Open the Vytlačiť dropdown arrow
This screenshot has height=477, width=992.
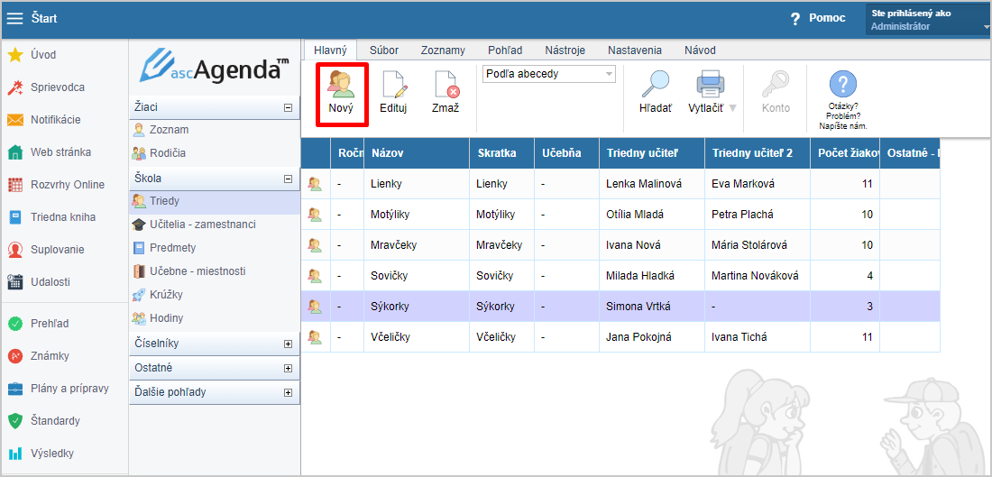click(x=732, y=108)
